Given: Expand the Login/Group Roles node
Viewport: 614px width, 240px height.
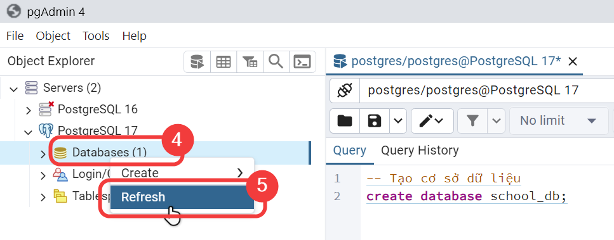Looking at the screenshot, I should [x=43, y=175].
